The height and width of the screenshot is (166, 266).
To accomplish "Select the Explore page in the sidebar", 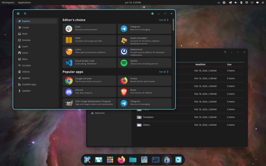I will tap(36, 21).
